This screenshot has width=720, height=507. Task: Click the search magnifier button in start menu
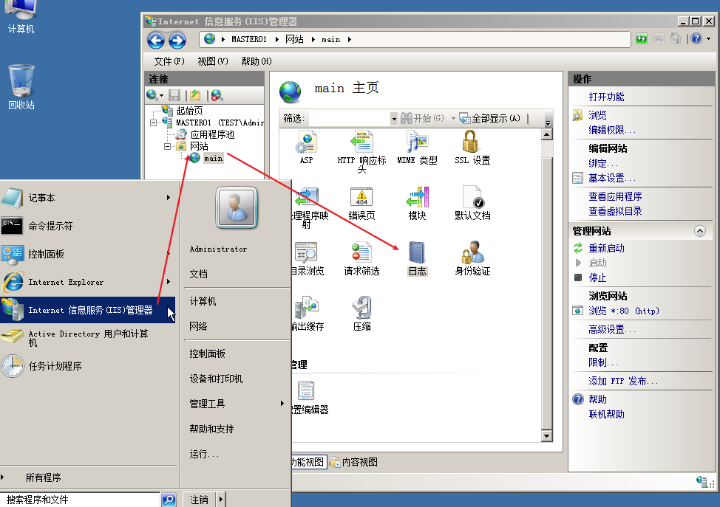(169, 500)
